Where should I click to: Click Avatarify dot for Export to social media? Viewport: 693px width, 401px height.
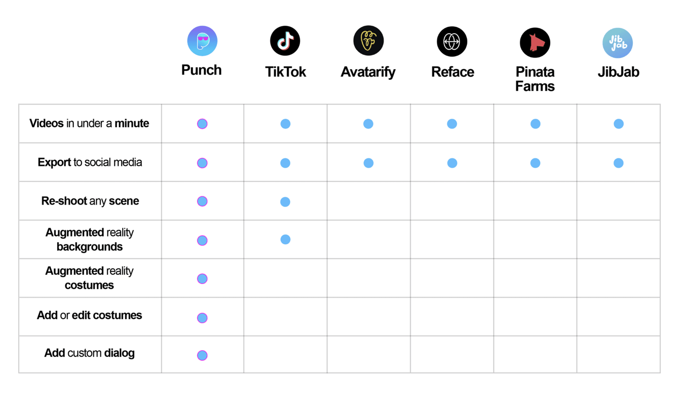[368, 163]
